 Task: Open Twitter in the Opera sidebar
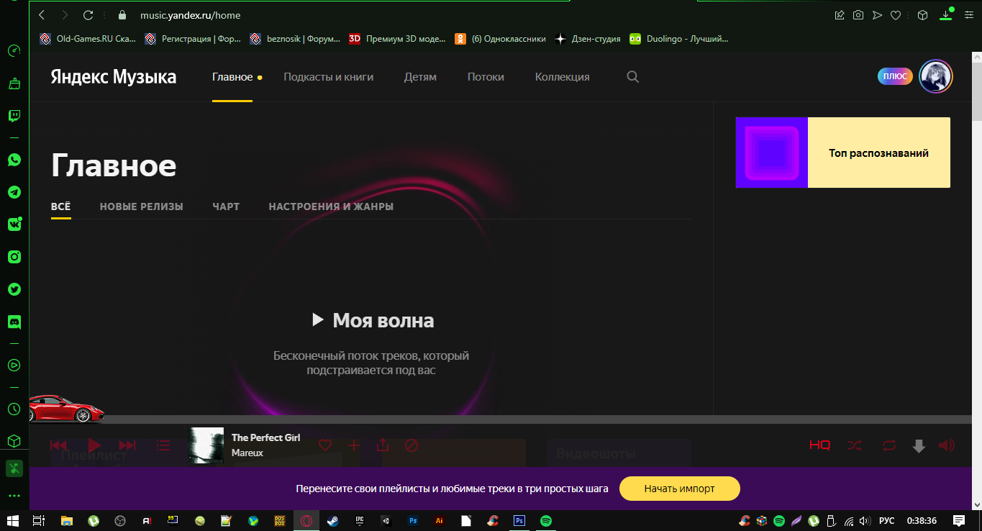click(14, 289)
